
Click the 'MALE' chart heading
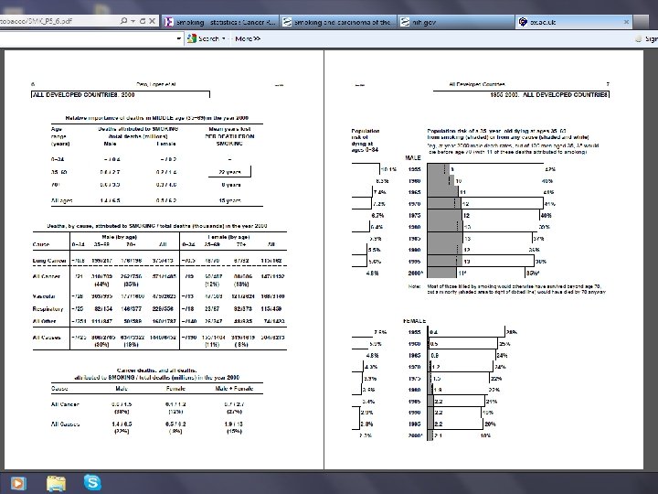412,158
